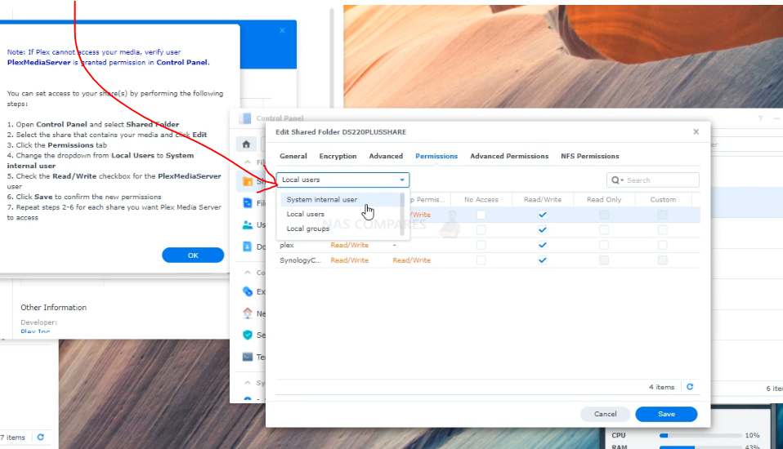Screen dimensions: 783x449
Task: Close the Edit Shared Folder dialog
Action: tap(696, 131)
